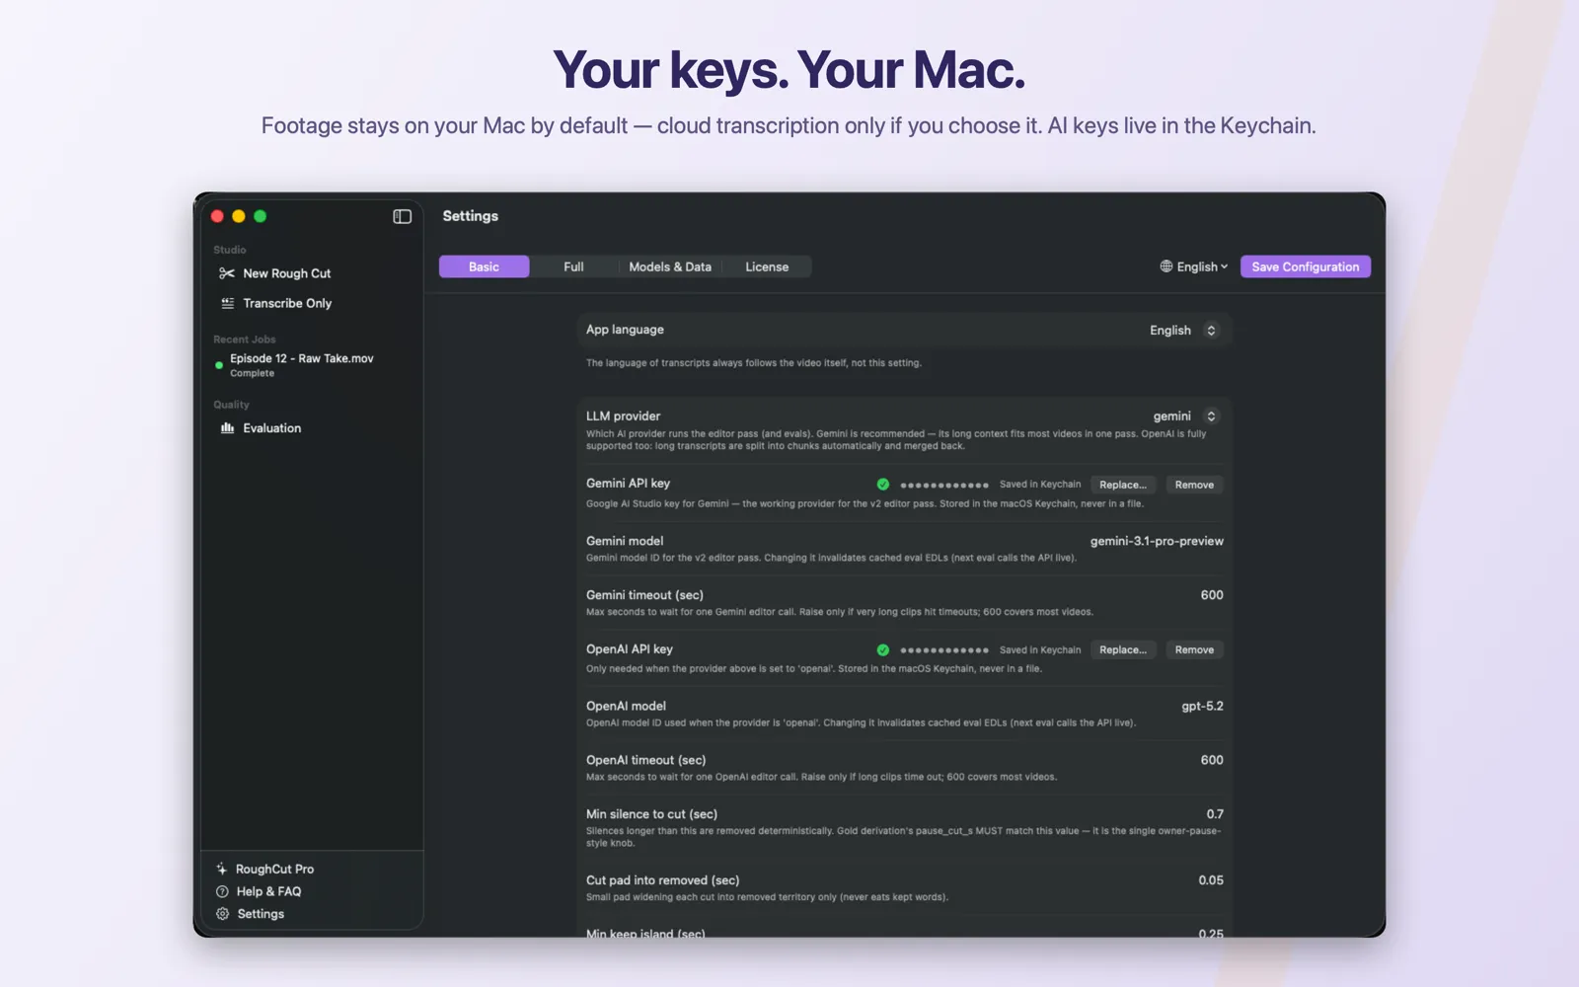Click the Help & FAQ question mark icon
Image resolution: width=1579 pixels, height=987 pixels.
click(222, 891)
